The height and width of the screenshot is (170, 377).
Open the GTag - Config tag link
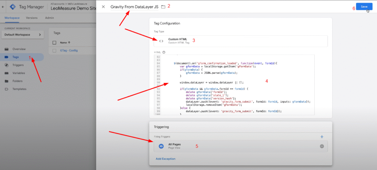[69, 51]
